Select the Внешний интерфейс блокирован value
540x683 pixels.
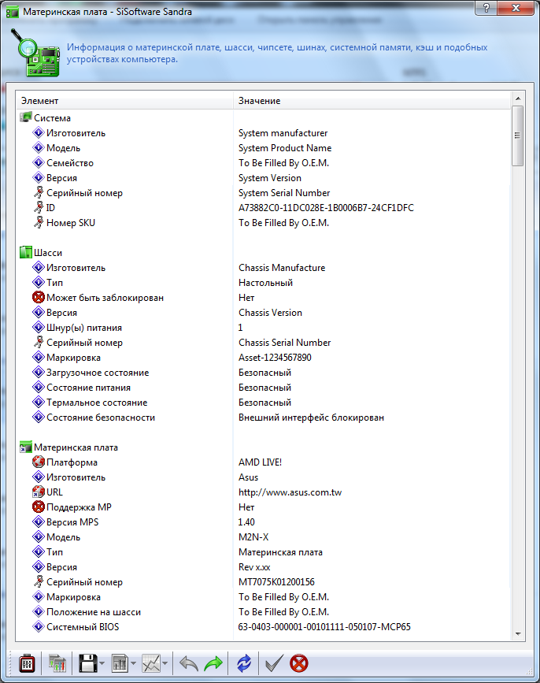click(311, 418)
